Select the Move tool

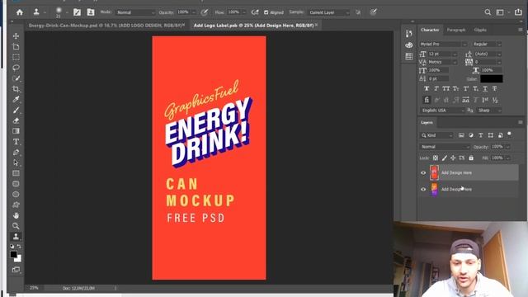pyautogui.click(x=16, y=36)
